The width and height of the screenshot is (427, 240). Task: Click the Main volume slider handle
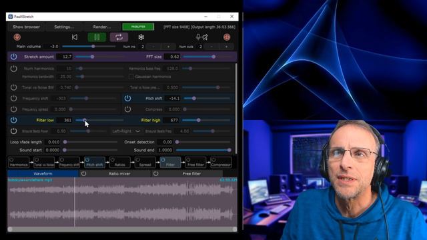[93, 47]
